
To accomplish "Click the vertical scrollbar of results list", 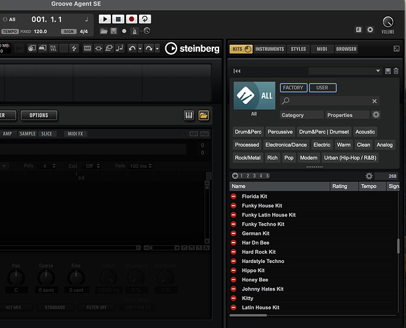I will pyautogui.click(x=398, y=246).
